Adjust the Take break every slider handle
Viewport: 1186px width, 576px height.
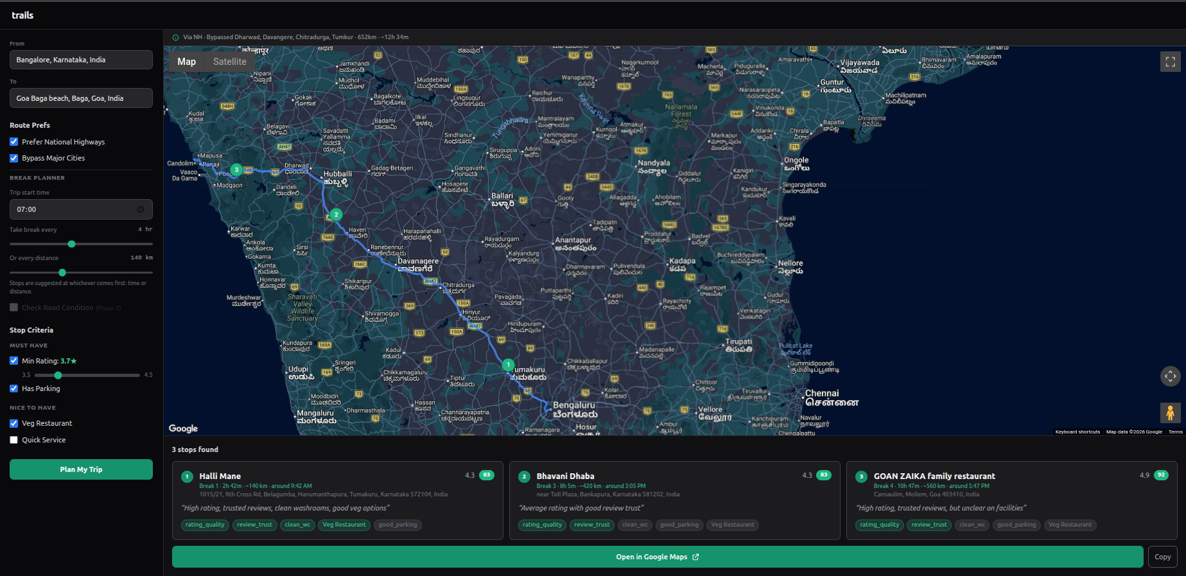pos(72,244)
